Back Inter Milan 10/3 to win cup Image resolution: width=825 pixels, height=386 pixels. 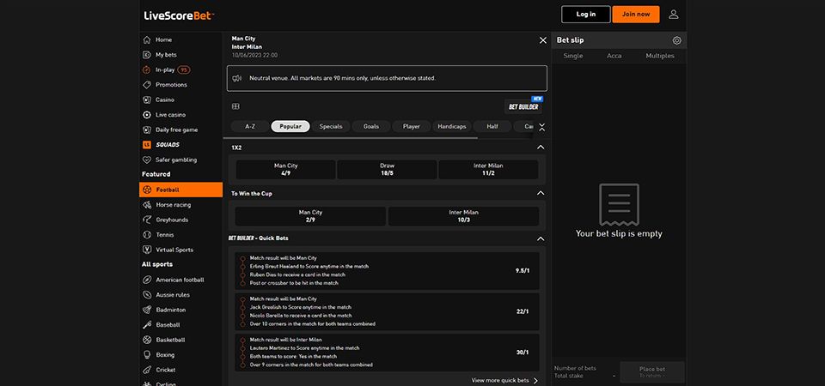(463, 216)
